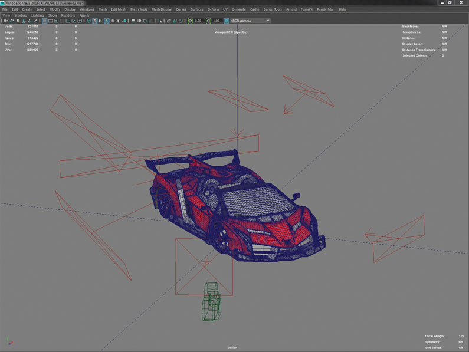Open the Mesh Tools menu

[x=139, y=9]
